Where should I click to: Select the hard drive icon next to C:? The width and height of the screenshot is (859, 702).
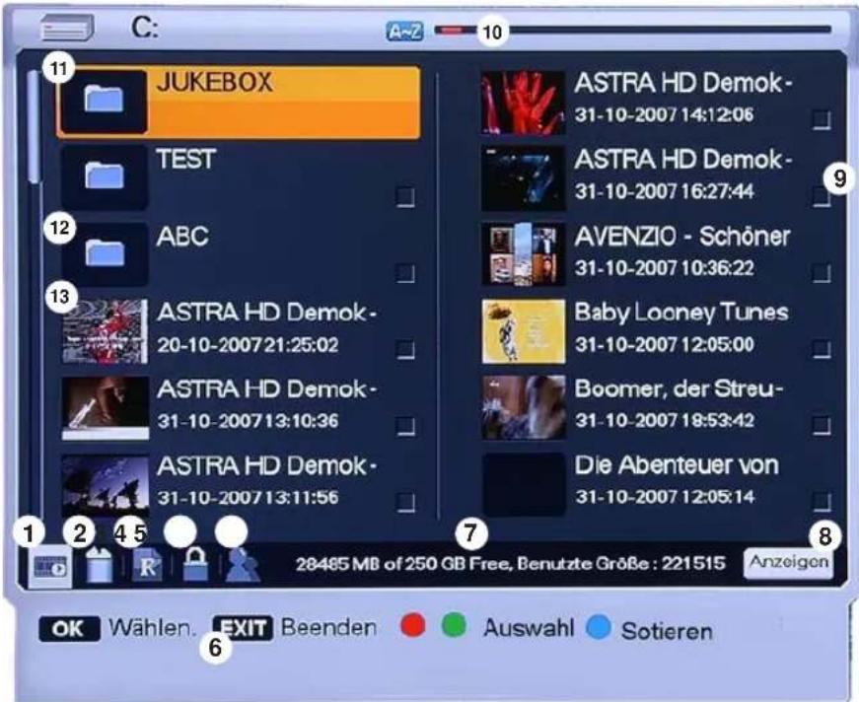pos(67,28)
